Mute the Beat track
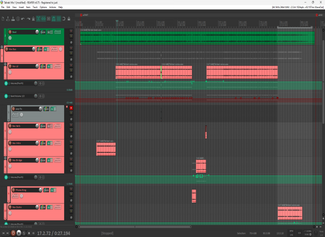325x237 pixels. pos(71,32)
